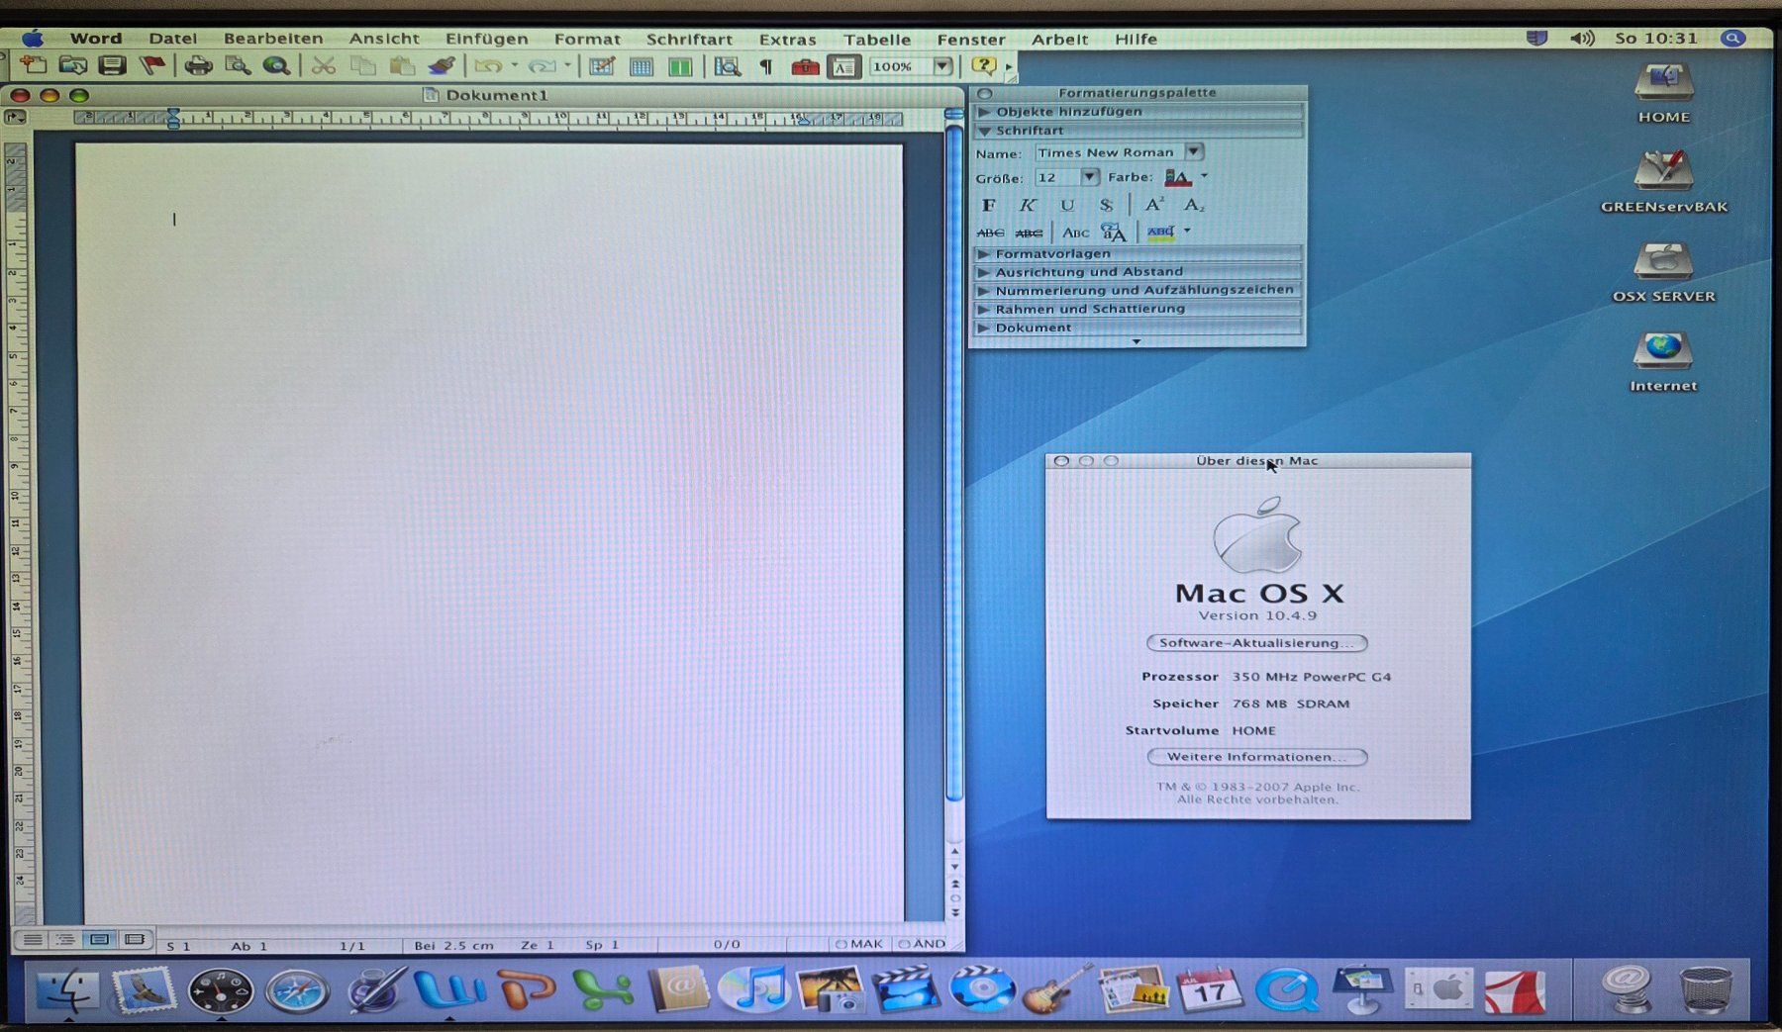
Task: Open the HOME drive on the desktop
Action: (x=1663, y=92)
